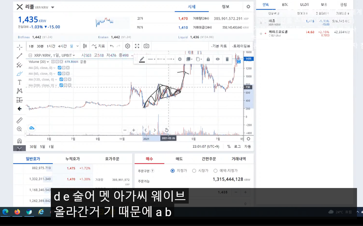Screen dimensions: 363x226
Task: Open the line color pencil dropdown
Action: [142, 59]
